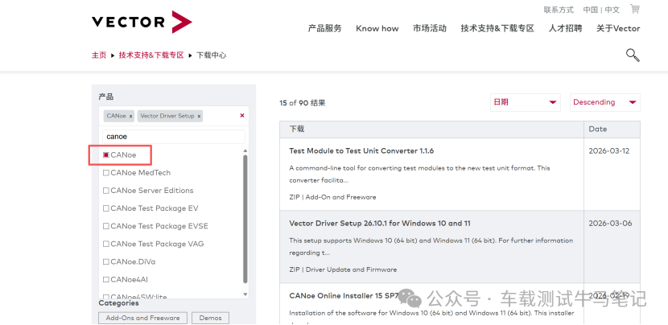Screen dimensions: 668x325
Task: Open the 市场活动 menu
Action: click(x=430, y=28)
